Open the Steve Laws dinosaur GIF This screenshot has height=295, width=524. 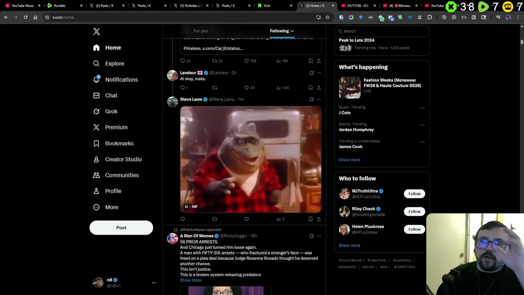tap(251, 159)
